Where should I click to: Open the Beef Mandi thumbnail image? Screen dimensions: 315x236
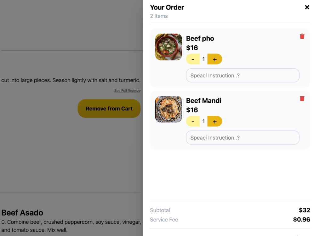point(169,109)
